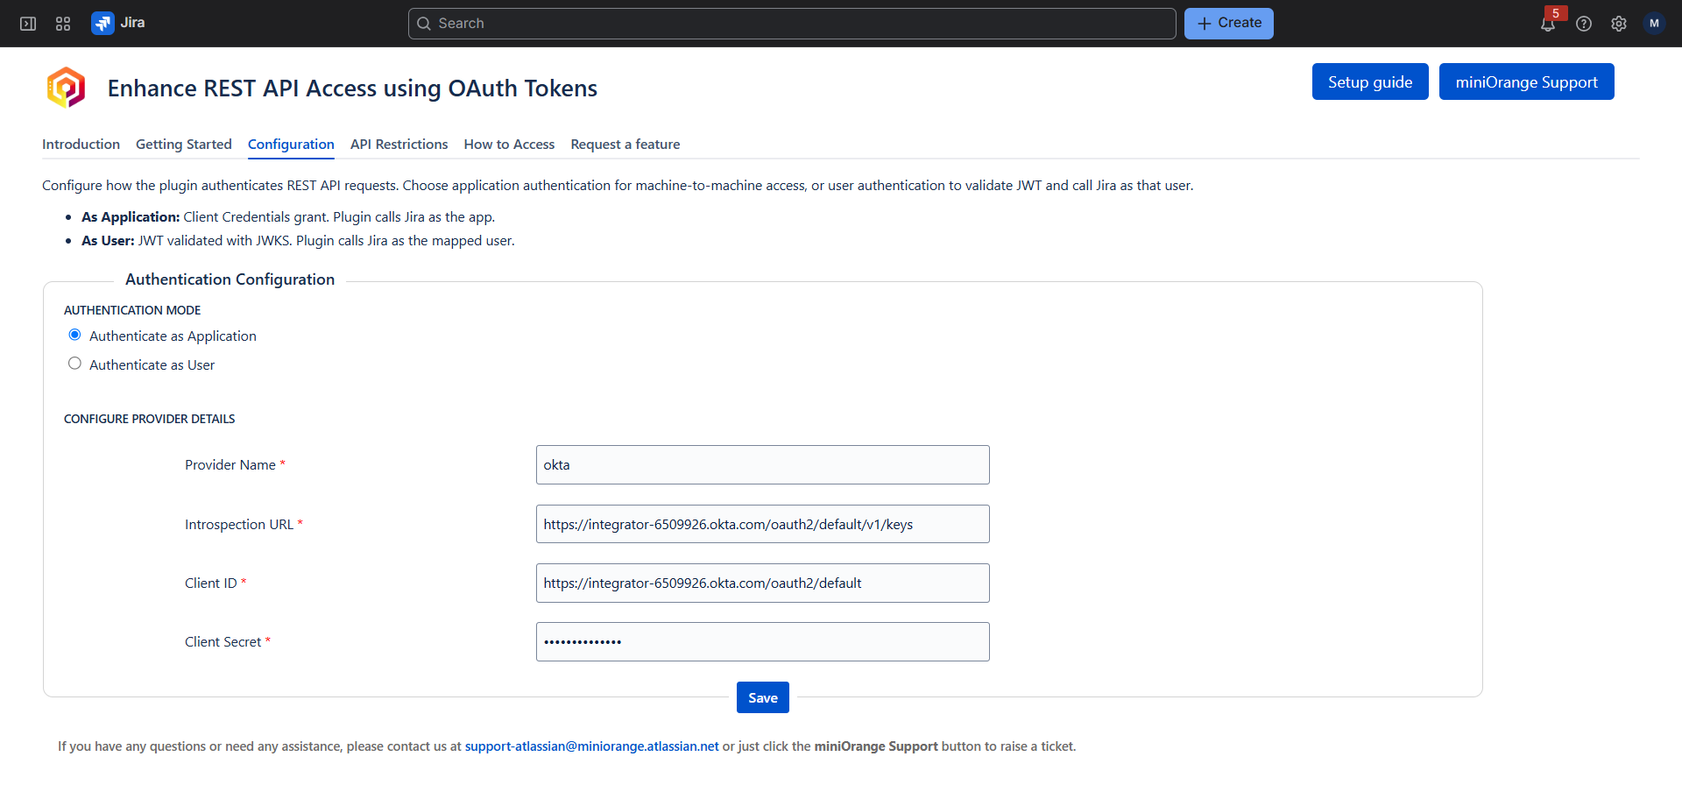Open the user profile avatar M
1682x799 pixels.
click(x=1654, y=24)
